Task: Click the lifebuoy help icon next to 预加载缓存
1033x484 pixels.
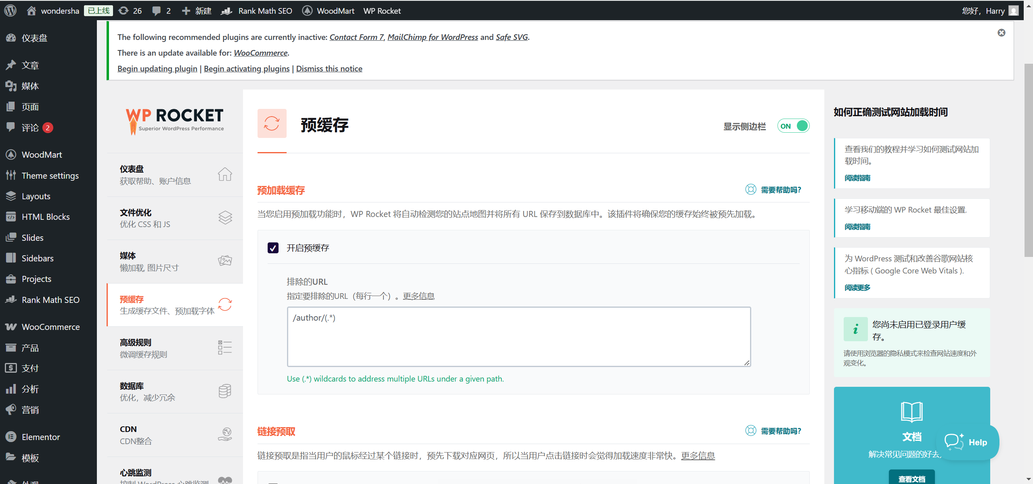Action: pyautogui.click(x=751, y=190)
